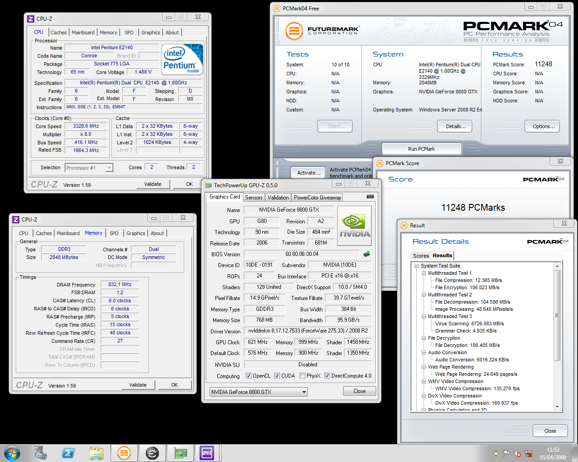The image size is (578, 462).
Task: Click the Result tree scroll down arrow
Action: pos(557,407)
